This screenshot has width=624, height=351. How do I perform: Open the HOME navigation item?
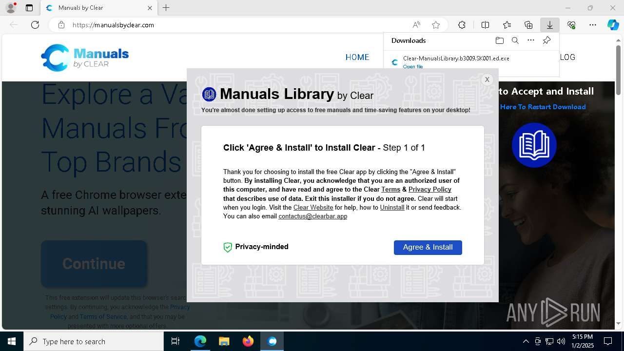point(357,57)
